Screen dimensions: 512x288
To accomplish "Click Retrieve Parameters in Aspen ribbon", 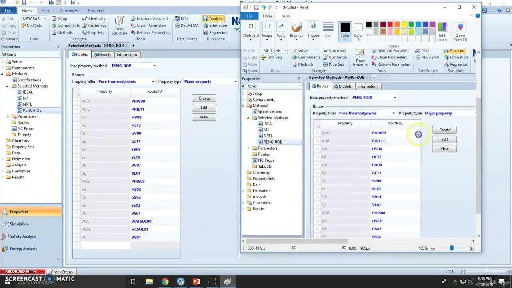I will click(x=150, y=33).
